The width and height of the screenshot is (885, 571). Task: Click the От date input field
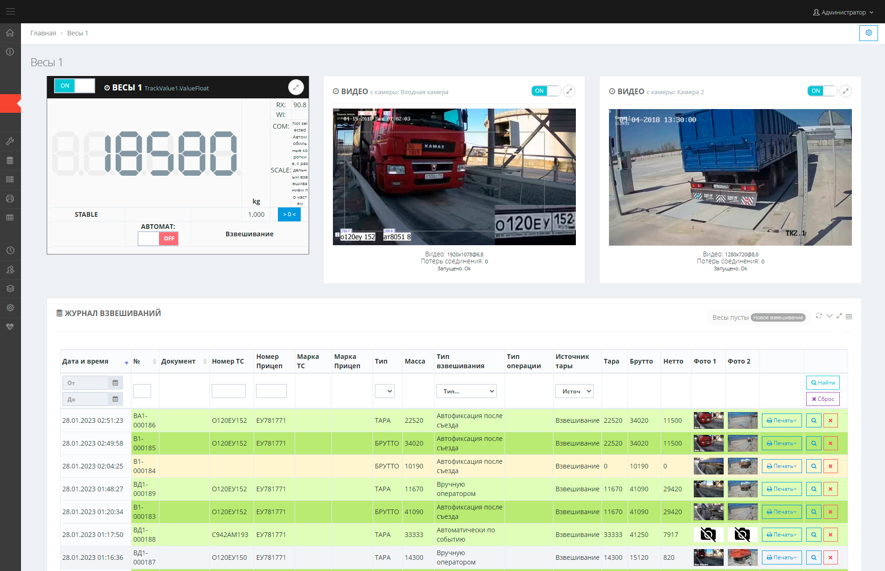click(x=85, y=383)
